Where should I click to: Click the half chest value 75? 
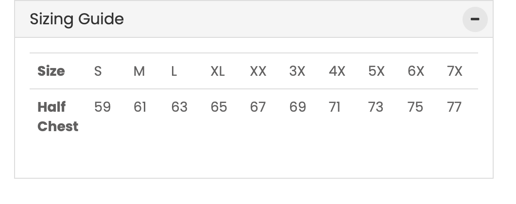[x=415, y=107]
